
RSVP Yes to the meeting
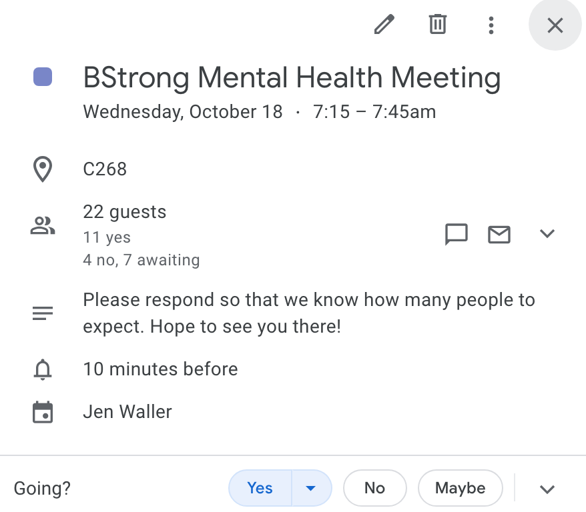click(x=260, y=488)
